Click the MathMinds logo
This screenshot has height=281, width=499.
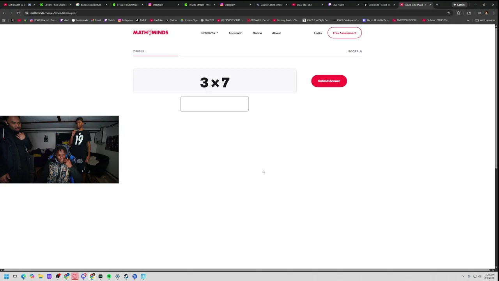click(150, 33)
